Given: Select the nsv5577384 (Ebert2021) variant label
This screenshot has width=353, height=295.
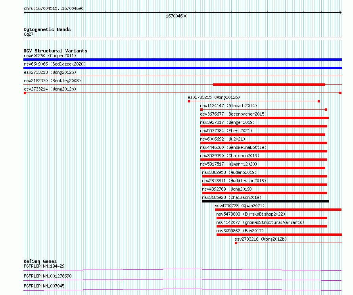Looking at the screenshot, I should coord(226,131).
